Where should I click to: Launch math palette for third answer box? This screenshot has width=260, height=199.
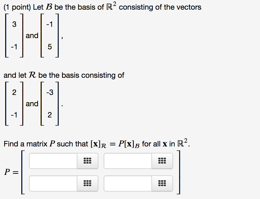[87, 183]
